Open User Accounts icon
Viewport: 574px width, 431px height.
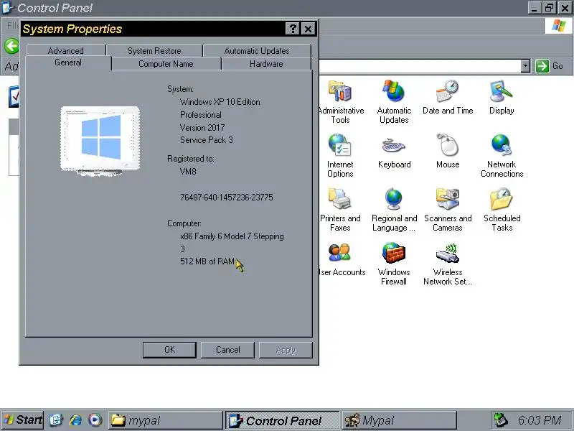click(x=342, y=259)
